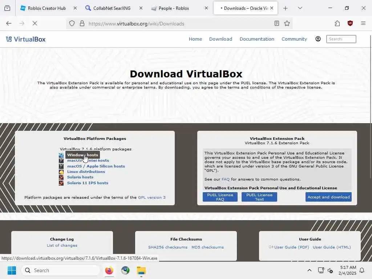Open the Solaris hosts link
Viewport: 372px width, 279px height.
tap(80, 177)
